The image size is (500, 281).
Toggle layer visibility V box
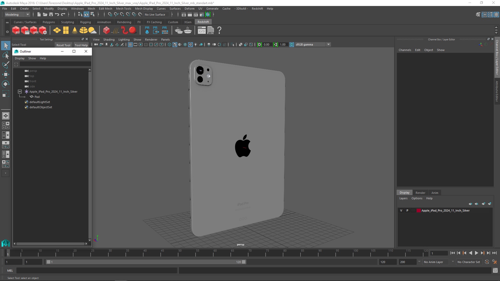[401, 210]
